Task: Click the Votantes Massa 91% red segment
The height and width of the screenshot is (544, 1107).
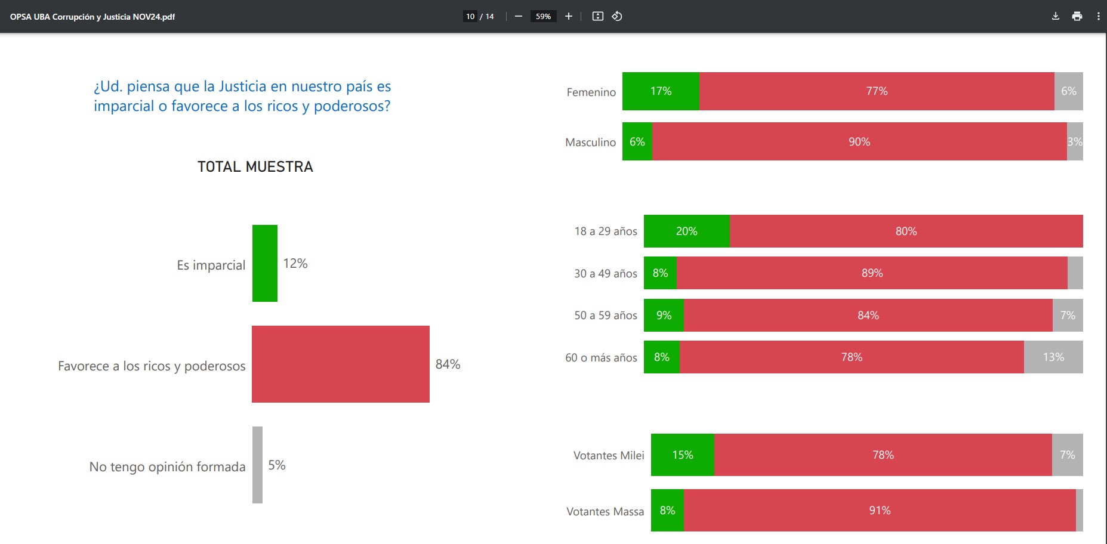Action: tap(879, 510)
